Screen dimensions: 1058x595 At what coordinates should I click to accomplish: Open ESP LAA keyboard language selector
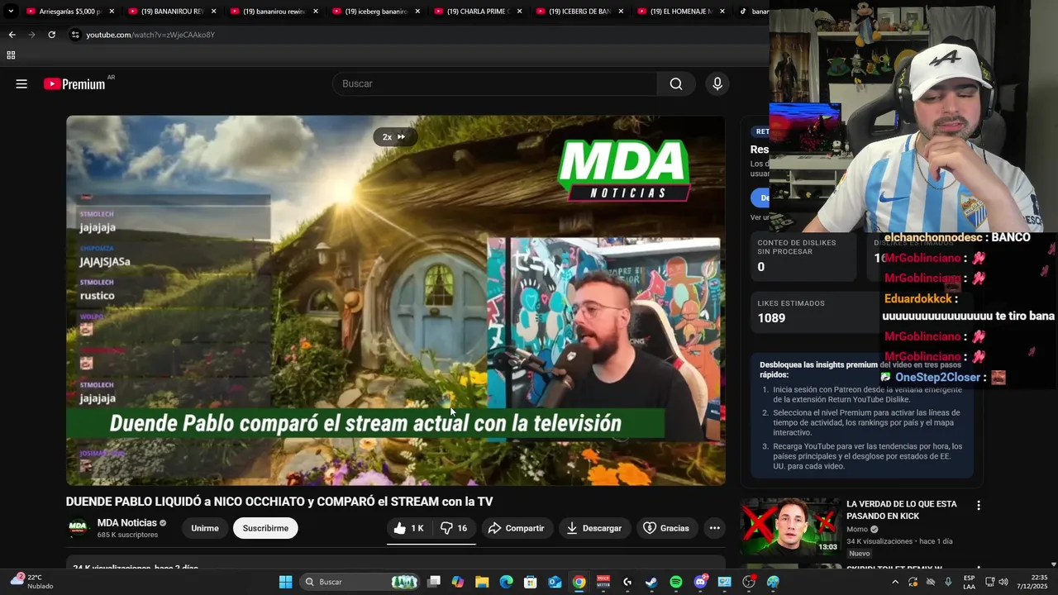tap(969, 582)
